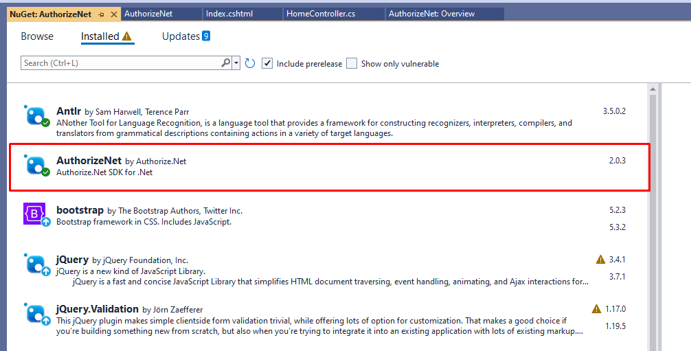Click bootstrap available version 5.3.2

point(618,227)
